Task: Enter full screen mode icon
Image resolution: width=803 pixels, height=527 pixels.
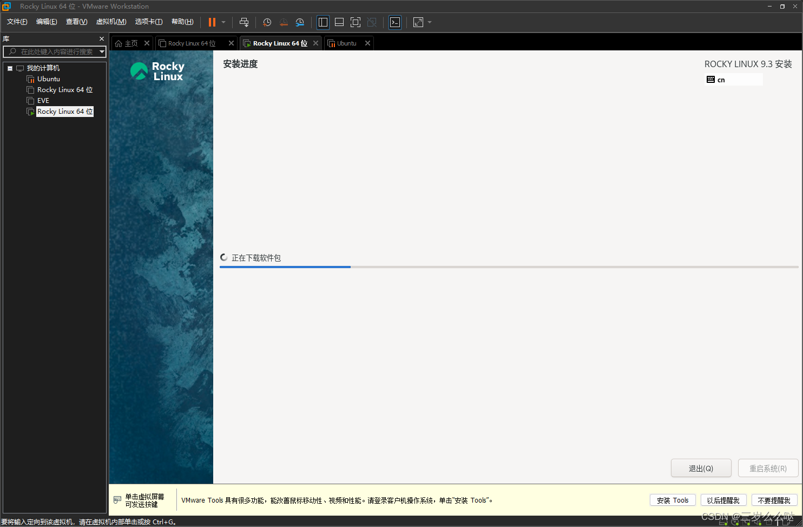Action: coord(356,22)
